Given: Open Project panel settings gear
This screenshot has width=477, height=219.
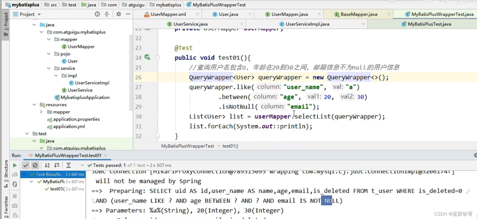Looking at the screenshot, I should 119,14.
